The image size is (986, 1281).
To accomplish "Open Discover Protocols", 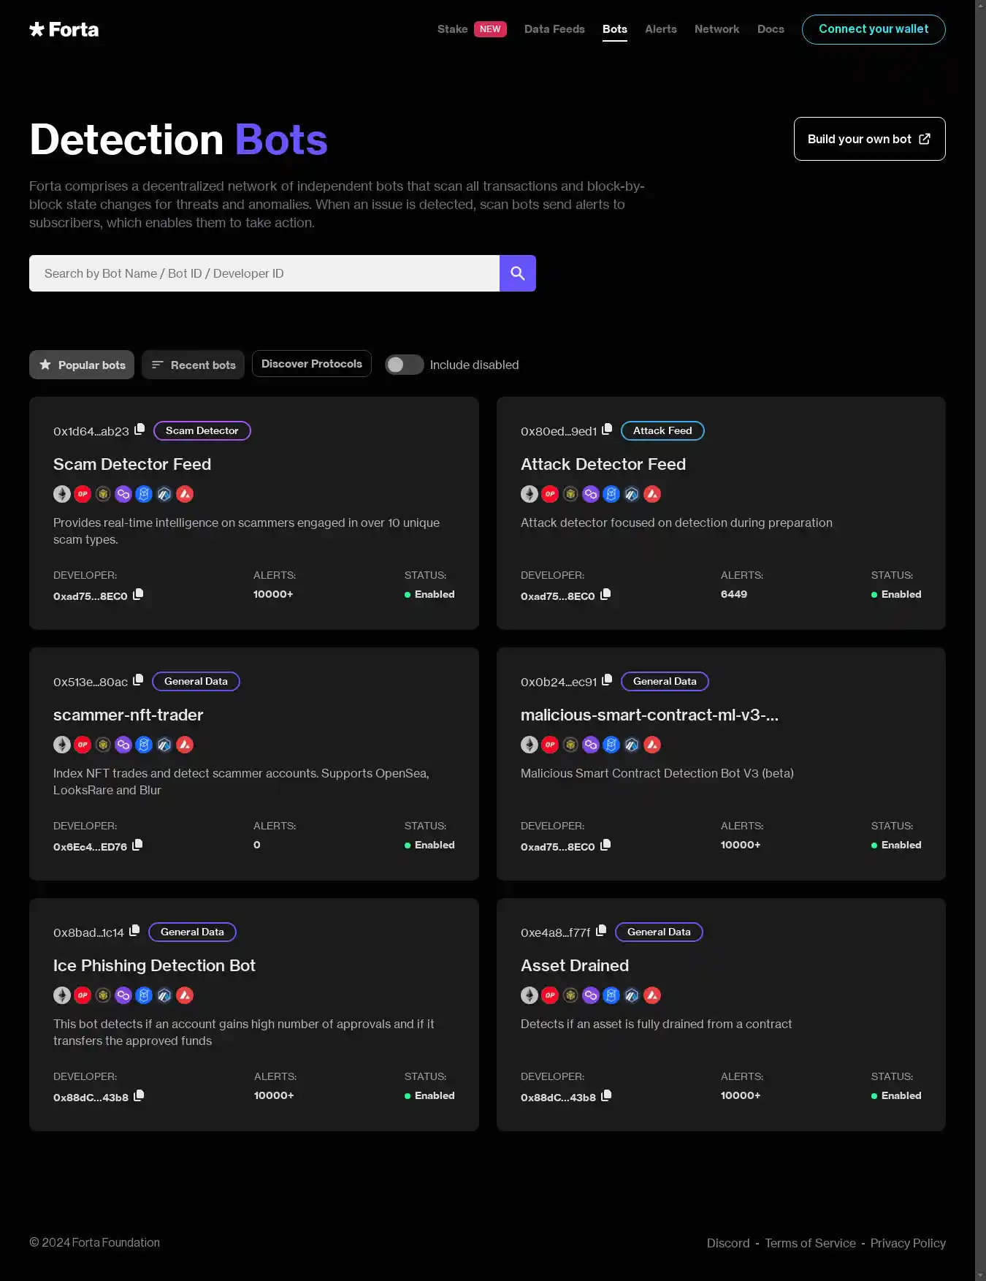I will tap(312, 364).
